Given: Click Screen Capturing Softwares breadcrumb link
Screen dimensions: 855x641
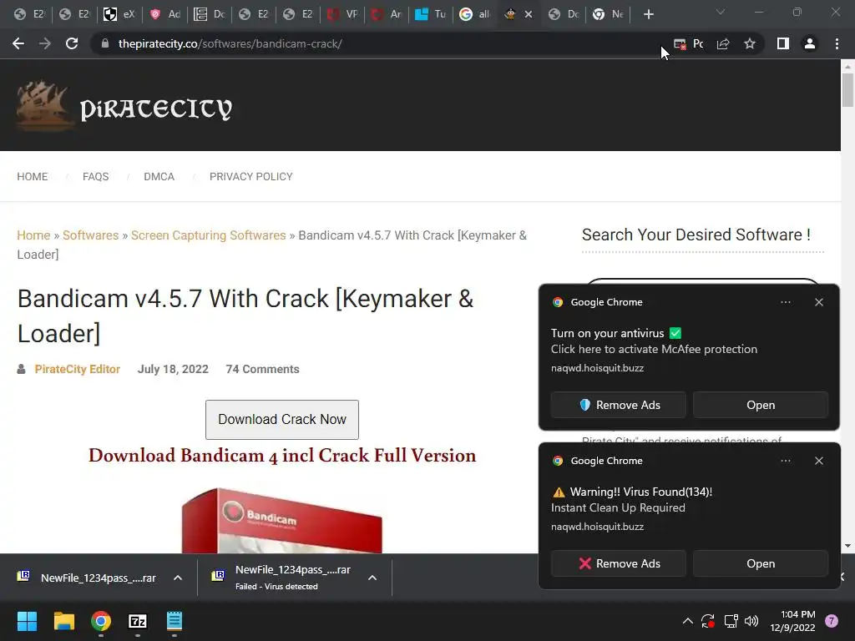Looking at the screenshot, I should pos(208,235).
